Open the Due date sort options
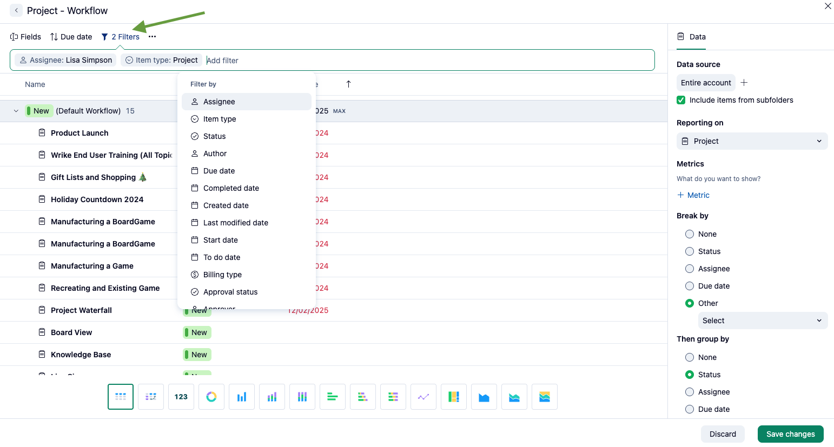The height and width of the screenshot is (447, 834). tap(71, 37)
